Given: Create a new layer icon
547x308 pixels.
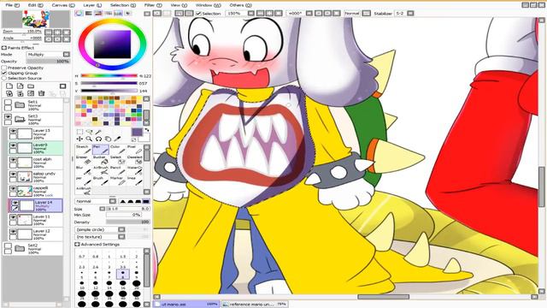Looking at the screenshot, I should click(9, 86).
